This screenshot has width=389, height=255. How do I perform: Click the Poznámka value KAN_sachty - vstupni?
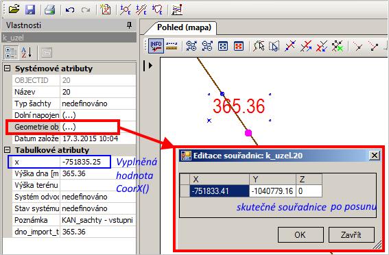pyautogui.click(x=97, y=220)
